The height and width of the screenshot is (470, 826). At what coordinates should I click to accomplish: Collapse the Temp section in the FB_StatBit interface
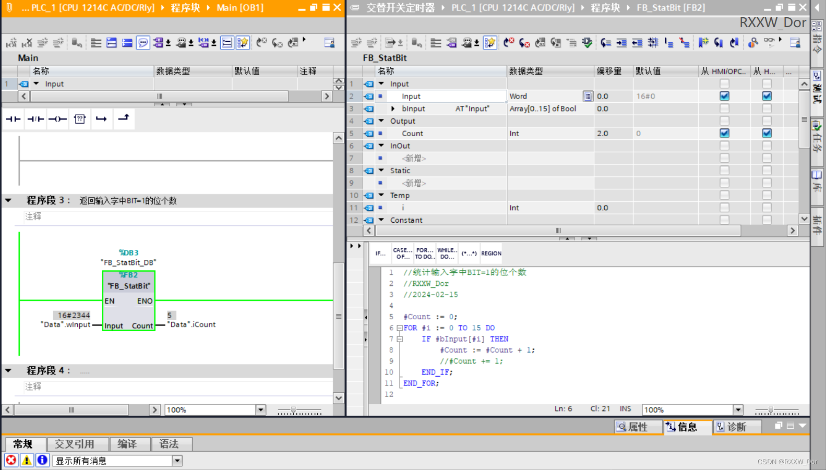pos(381,195)
